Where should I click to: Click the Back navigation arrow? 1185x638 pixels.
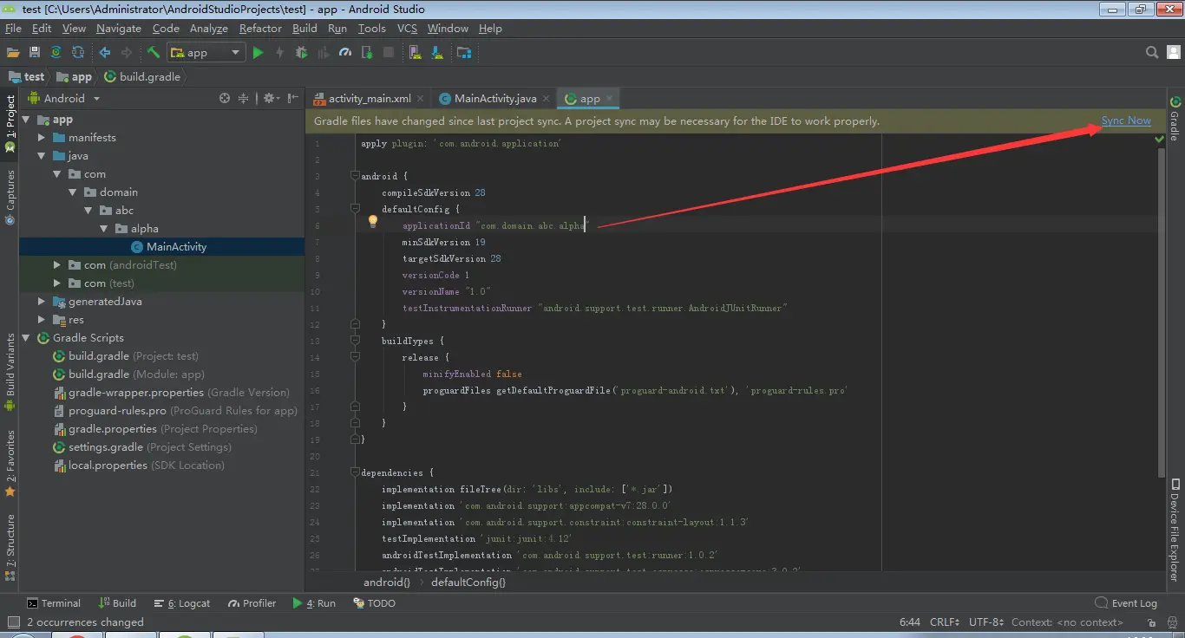point(104,53)
